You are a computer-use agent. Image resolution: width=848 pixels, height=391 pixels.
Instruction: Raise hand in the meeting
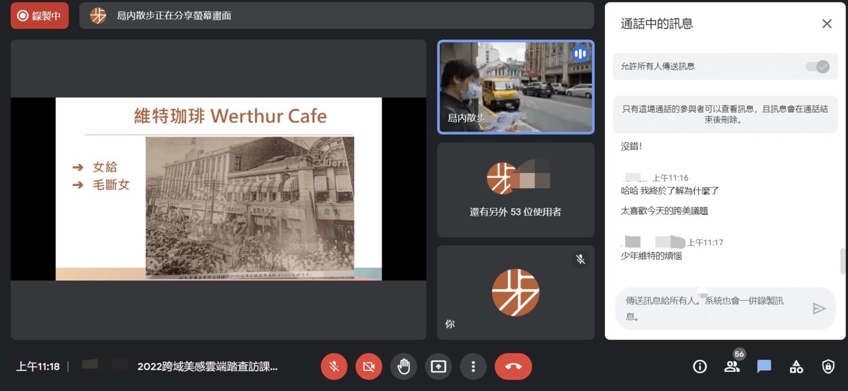pyautogui.click(x=404, y=367)
